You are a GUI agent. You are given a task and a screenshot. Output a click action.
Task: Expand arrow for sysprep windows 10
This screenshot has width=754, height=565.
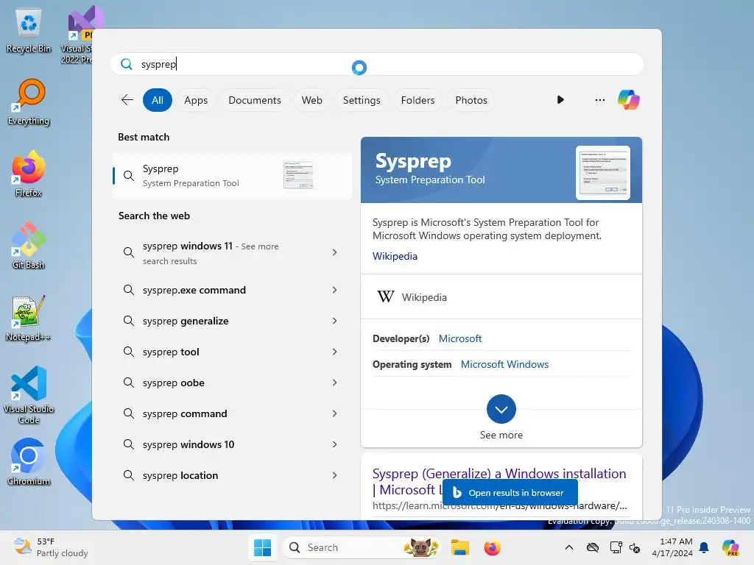tap(335, 444)
